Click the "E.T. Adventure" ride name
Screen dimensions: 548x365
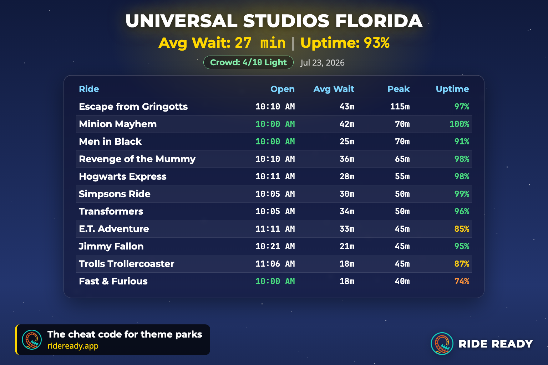click(x=114, y=229)
